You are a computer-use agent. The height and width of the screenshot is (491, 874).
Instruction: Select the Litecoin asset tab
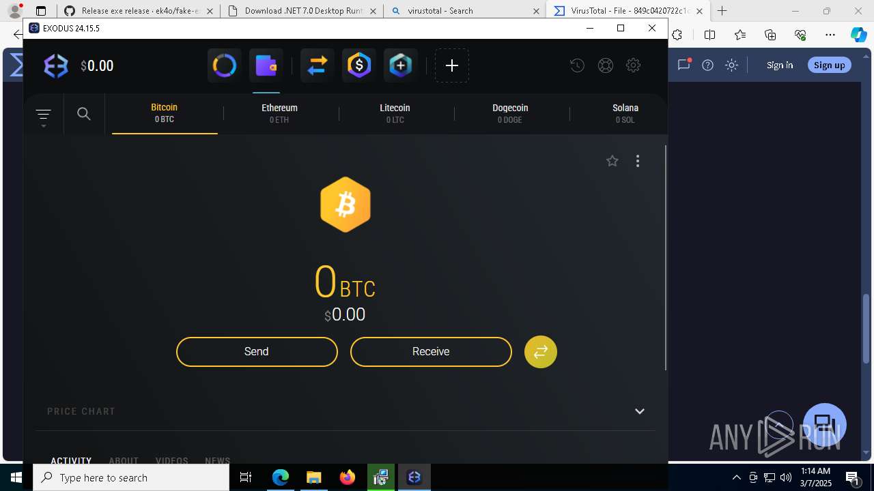click(x=395, y=113)
